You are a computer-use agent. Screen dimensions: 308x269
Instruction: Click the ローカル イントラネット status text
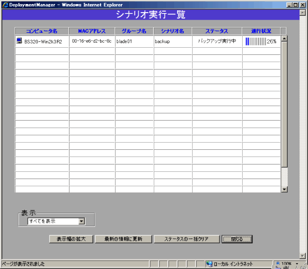tap(233, 264)
